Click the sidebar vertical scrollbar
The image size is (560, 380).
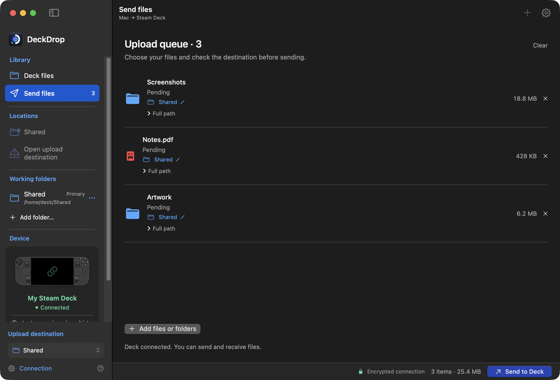pos(108,169)
